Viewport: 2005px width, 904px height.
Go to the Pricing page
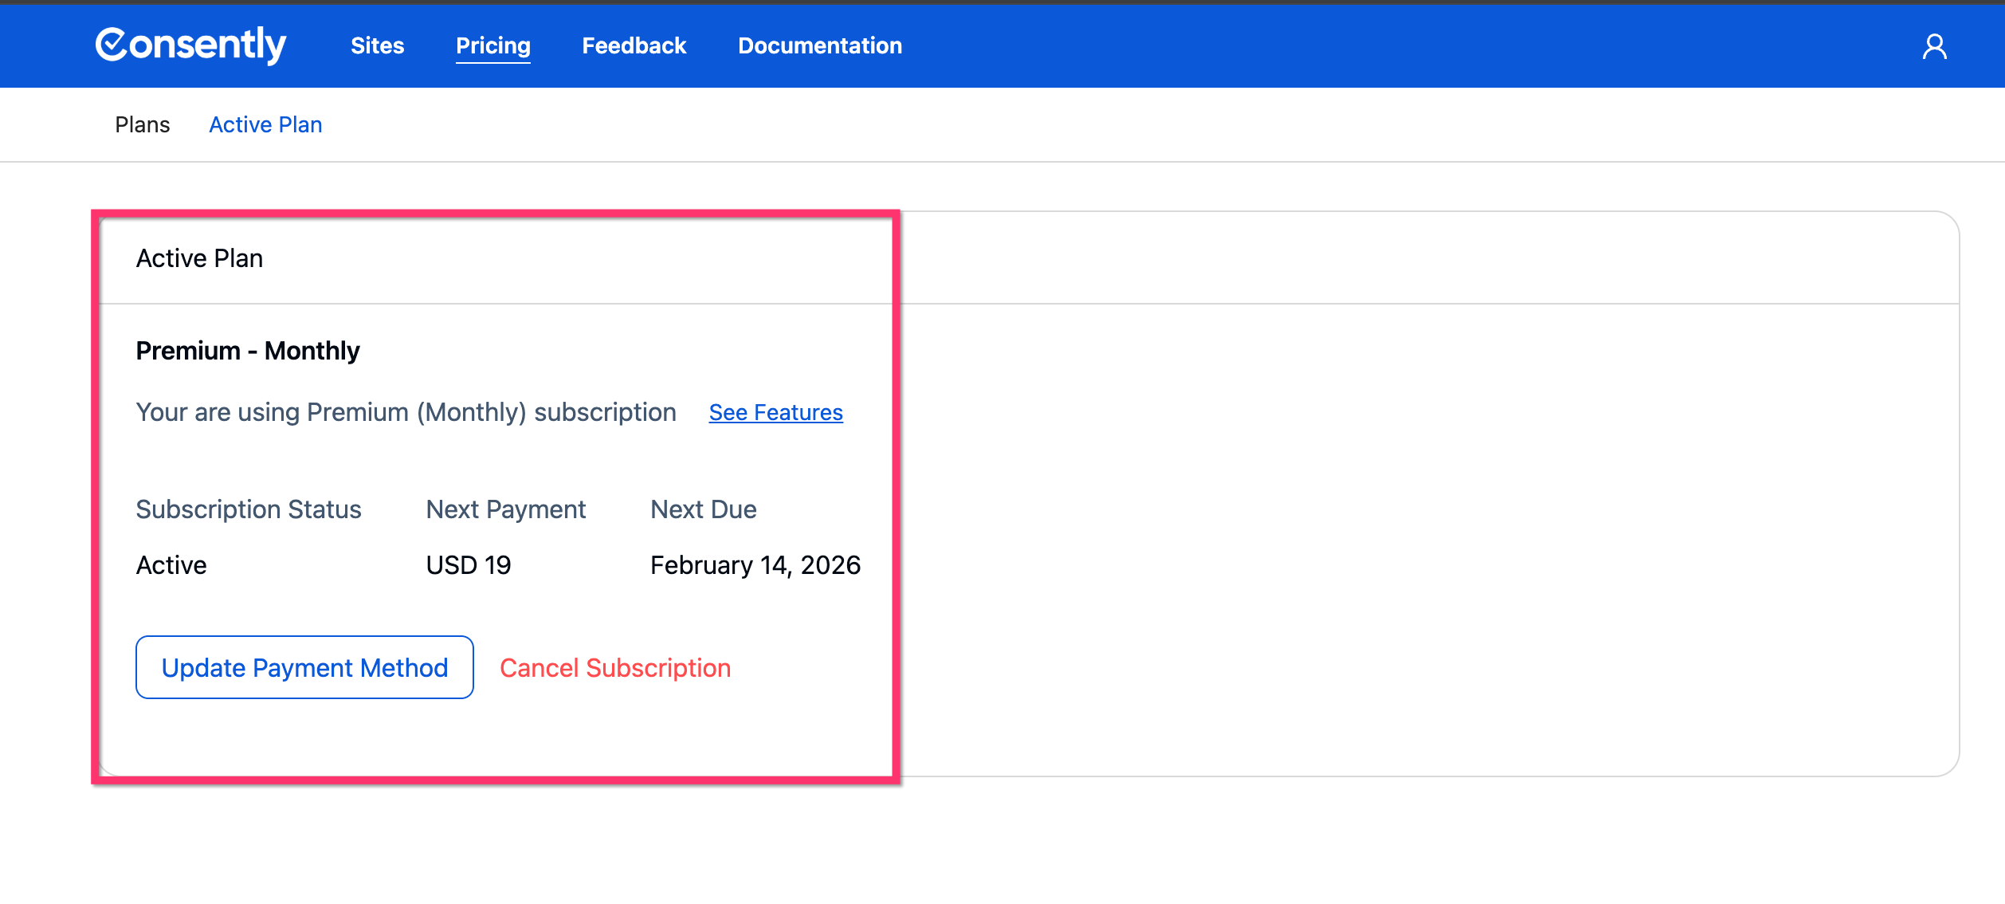(x=492, y=46)
